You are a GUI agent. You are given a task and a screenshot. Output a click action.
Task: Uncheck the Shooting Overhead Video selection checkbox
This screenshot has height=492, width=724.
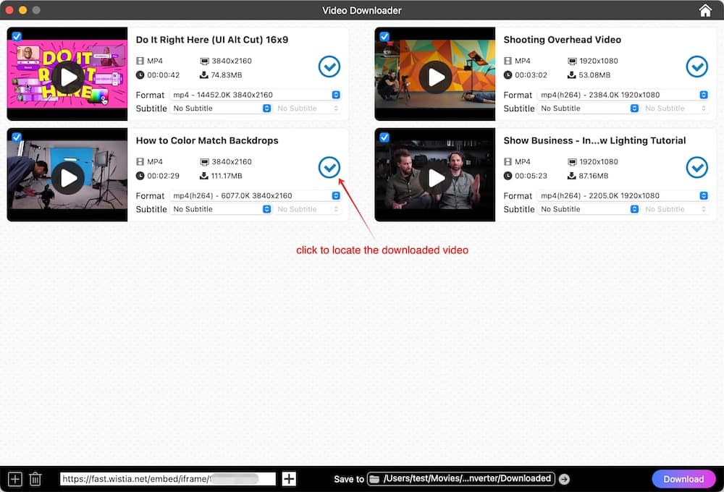coord(384,35)
